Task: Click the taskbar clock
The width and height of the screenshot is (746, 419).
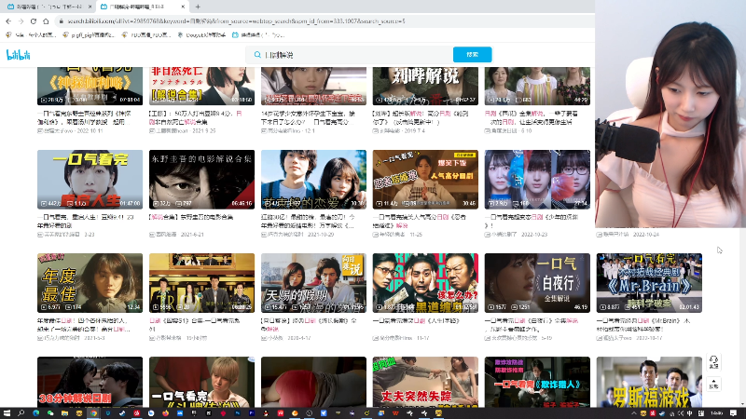Action: pos(716,413)
